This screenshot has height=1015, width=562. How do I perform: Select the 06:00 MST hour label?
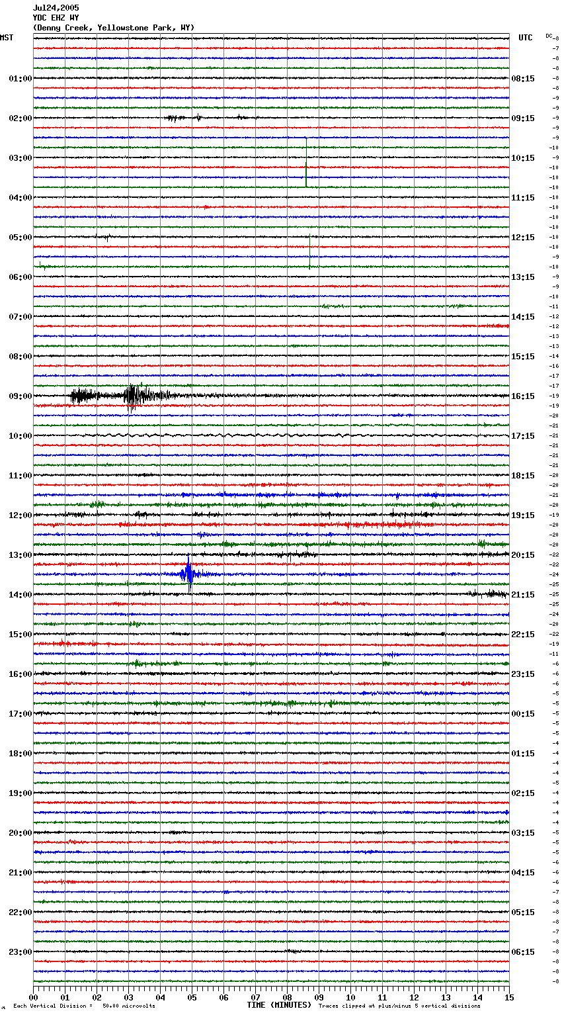(x=20, y=277)
